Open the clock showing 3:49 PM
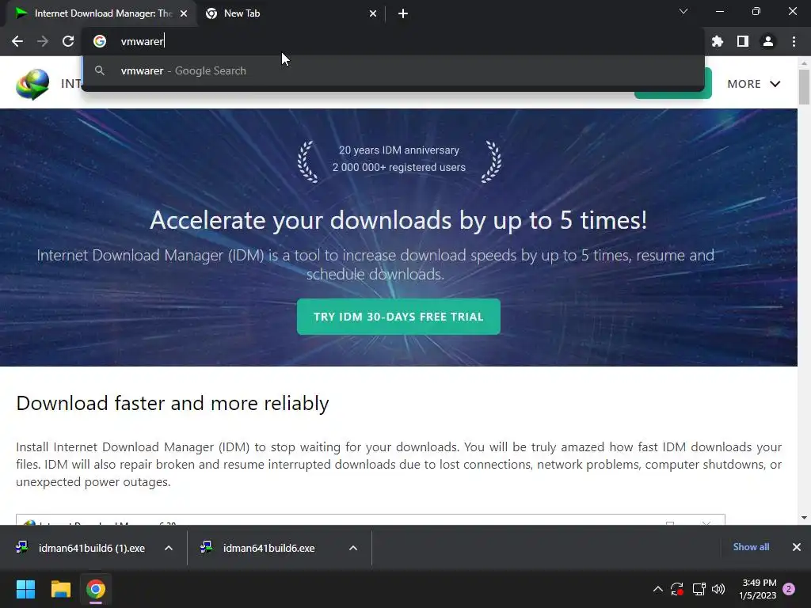 758,589
